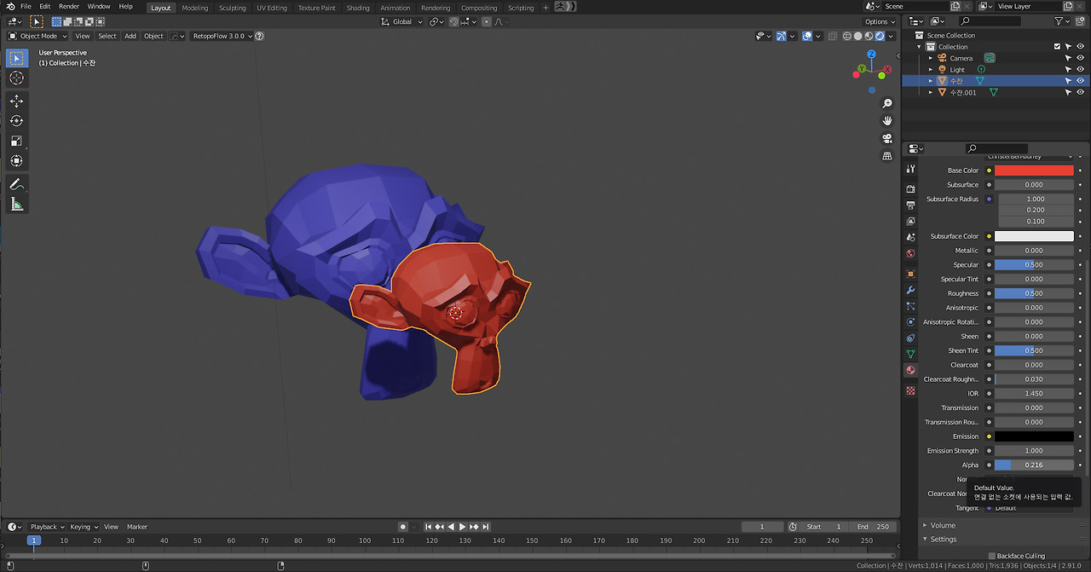Pick the Measure tool
This screenshot has width=1091, height=572.
coord(17,204)
